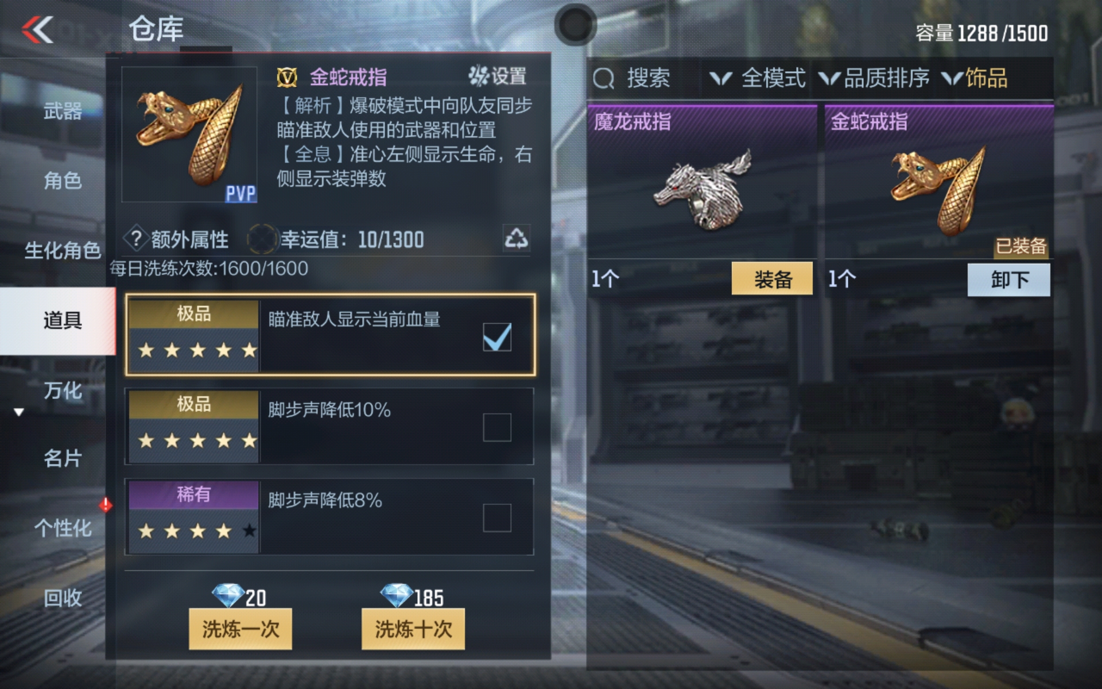Tap the gold V quality badge icon
Viewport: 1102px width, 689px height.
pyautogui.click(x=287, y=77)
